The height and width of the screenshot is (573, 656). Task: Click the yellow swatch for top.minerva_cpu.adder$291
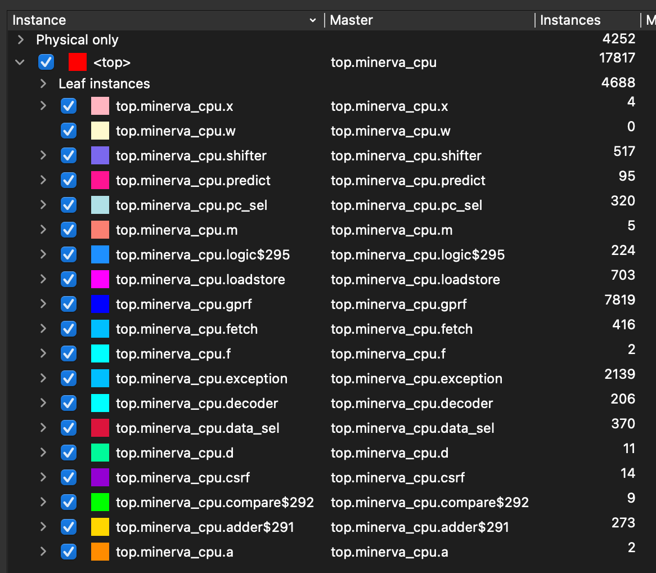pyautogui.click(x=100, y=527)
